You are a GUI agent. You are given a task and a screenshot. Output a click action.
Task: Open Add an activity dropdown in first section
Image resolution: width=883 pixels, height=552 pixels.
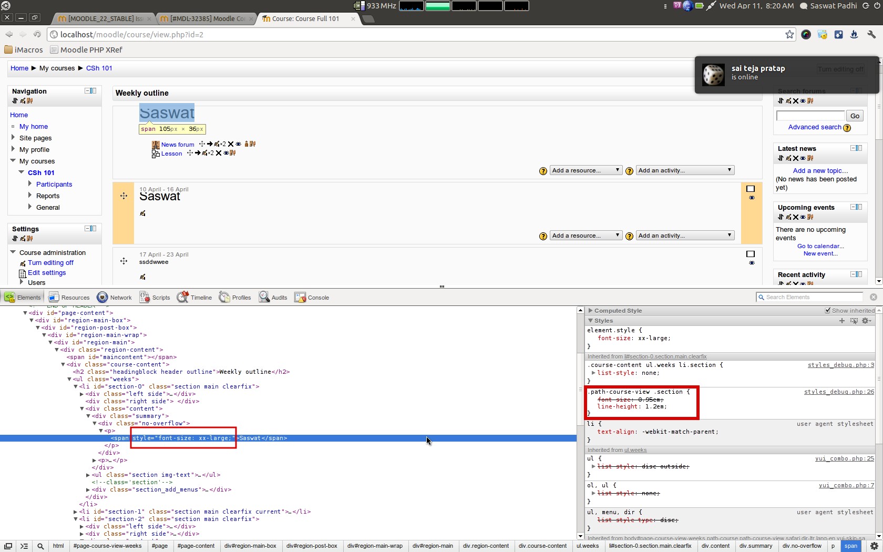(685, 170)
